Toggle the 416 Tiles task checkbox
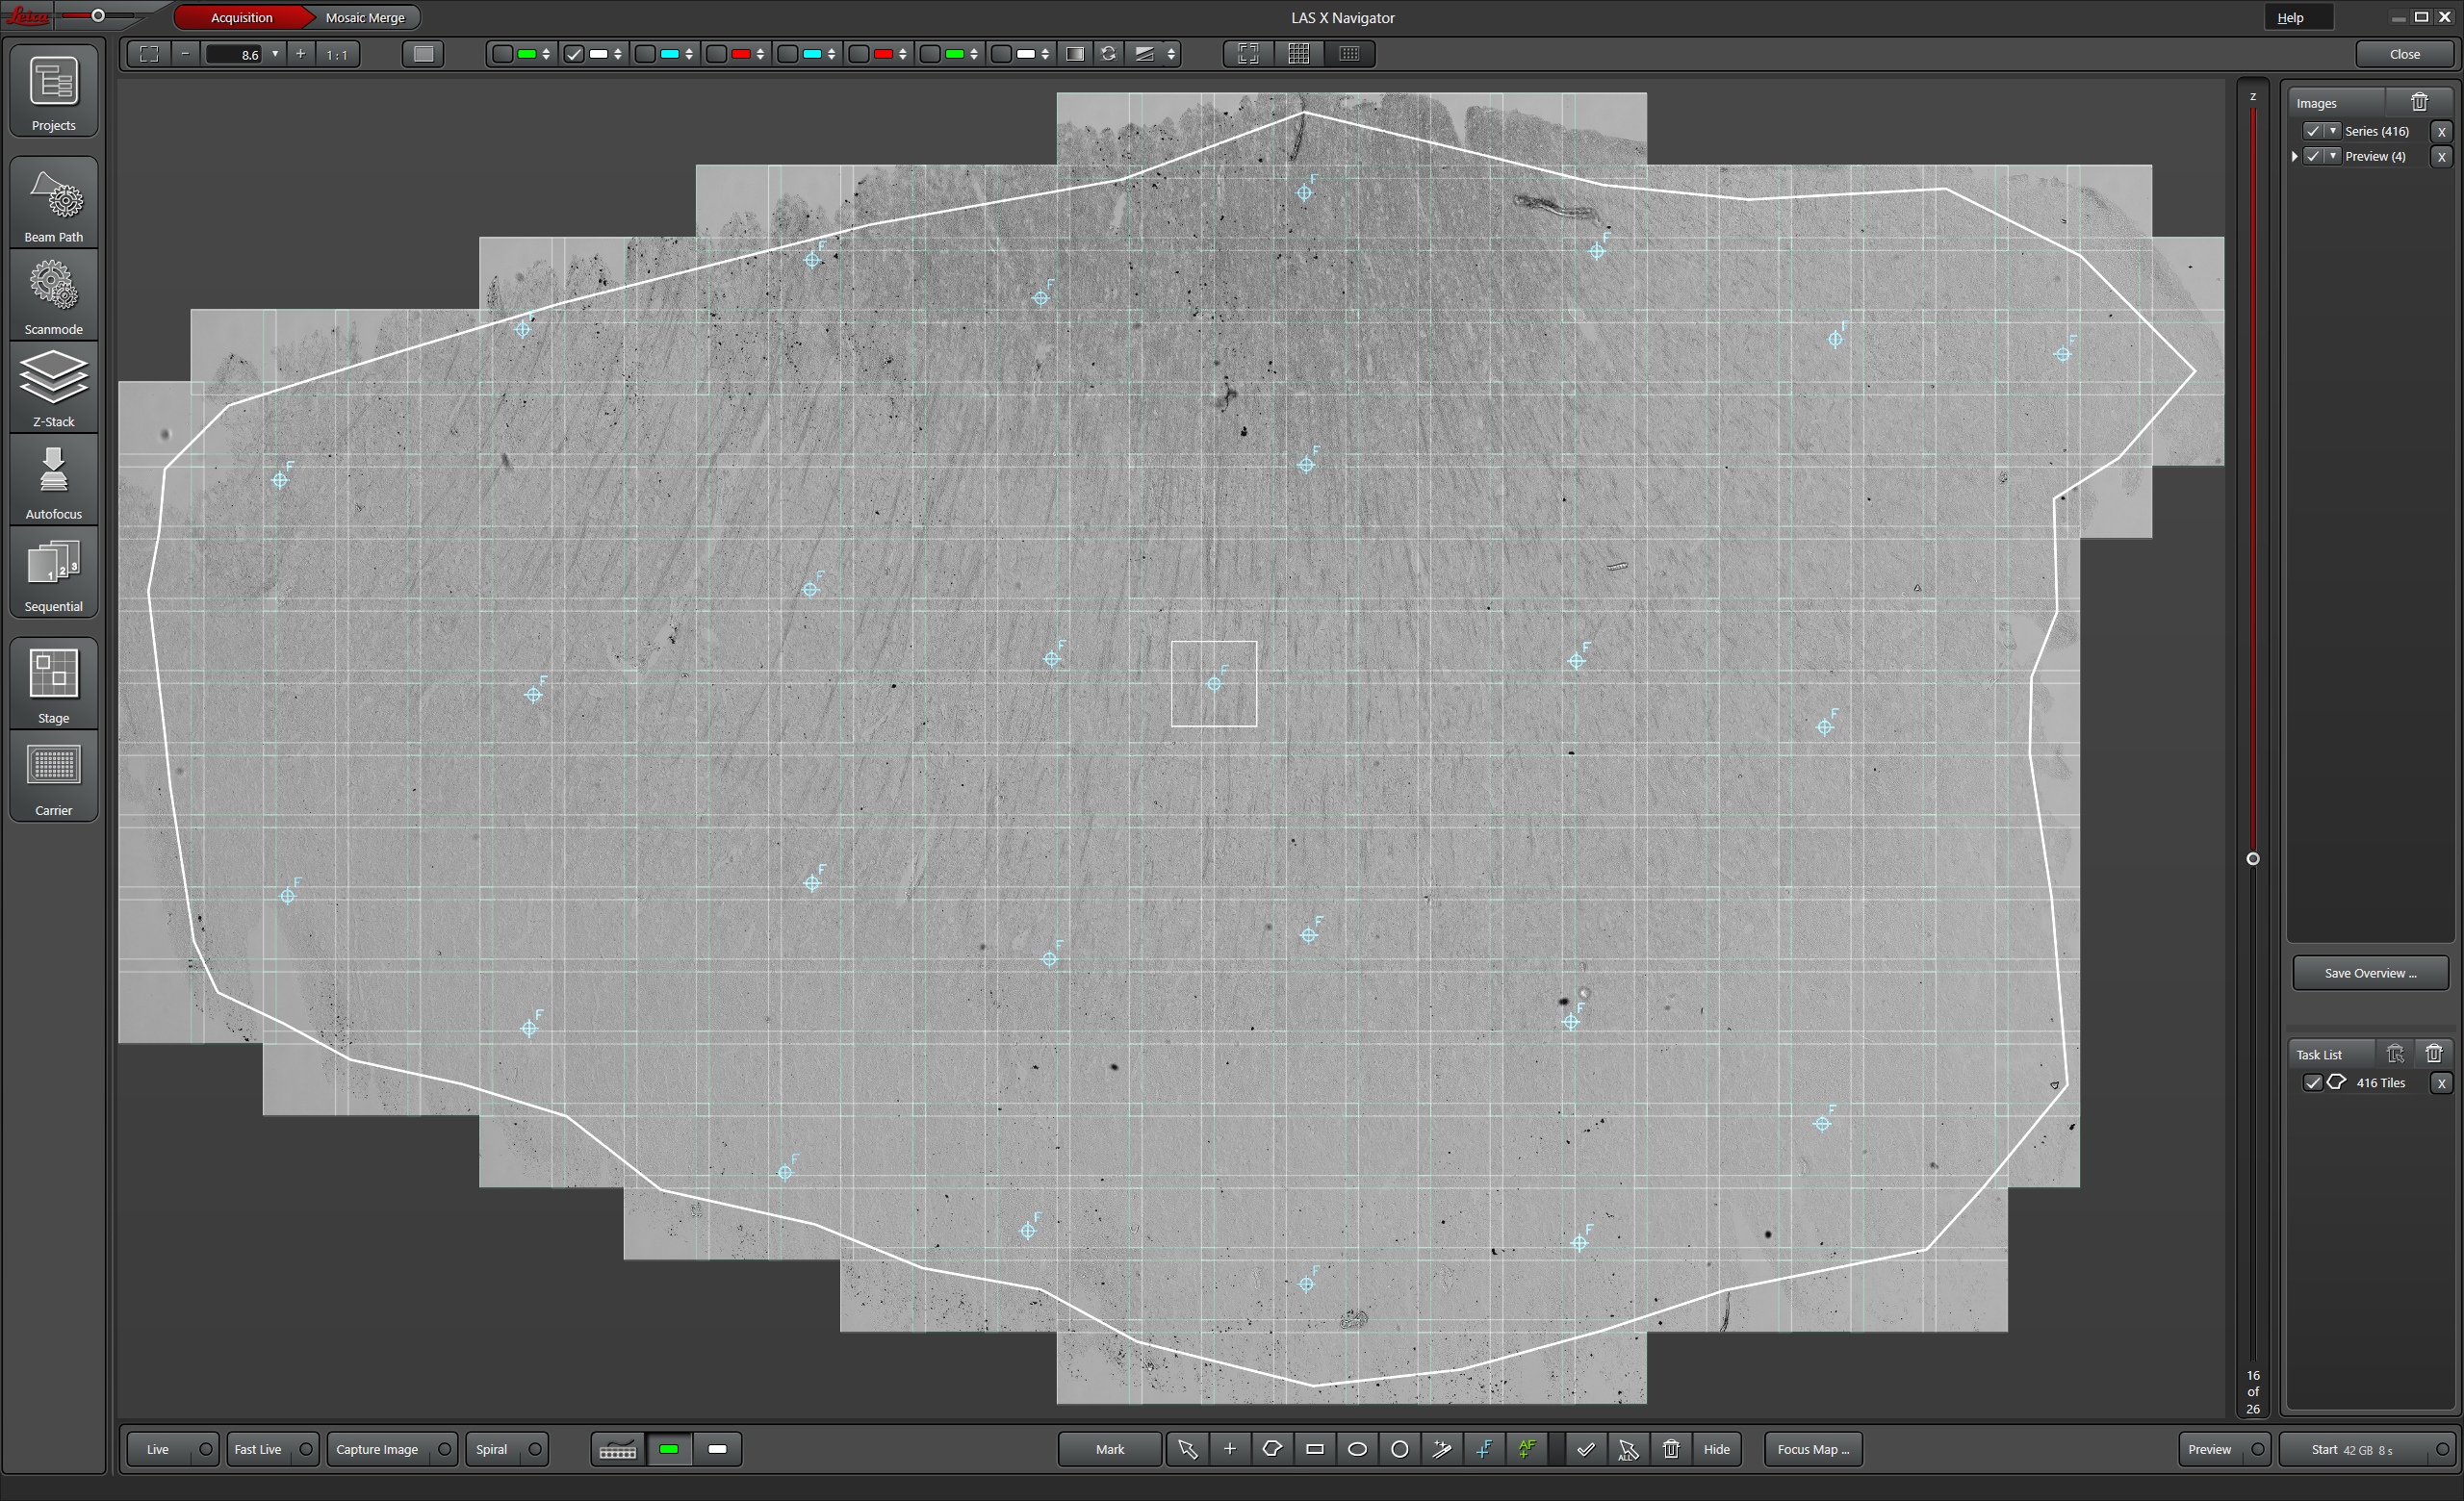 (2313, 1082)
